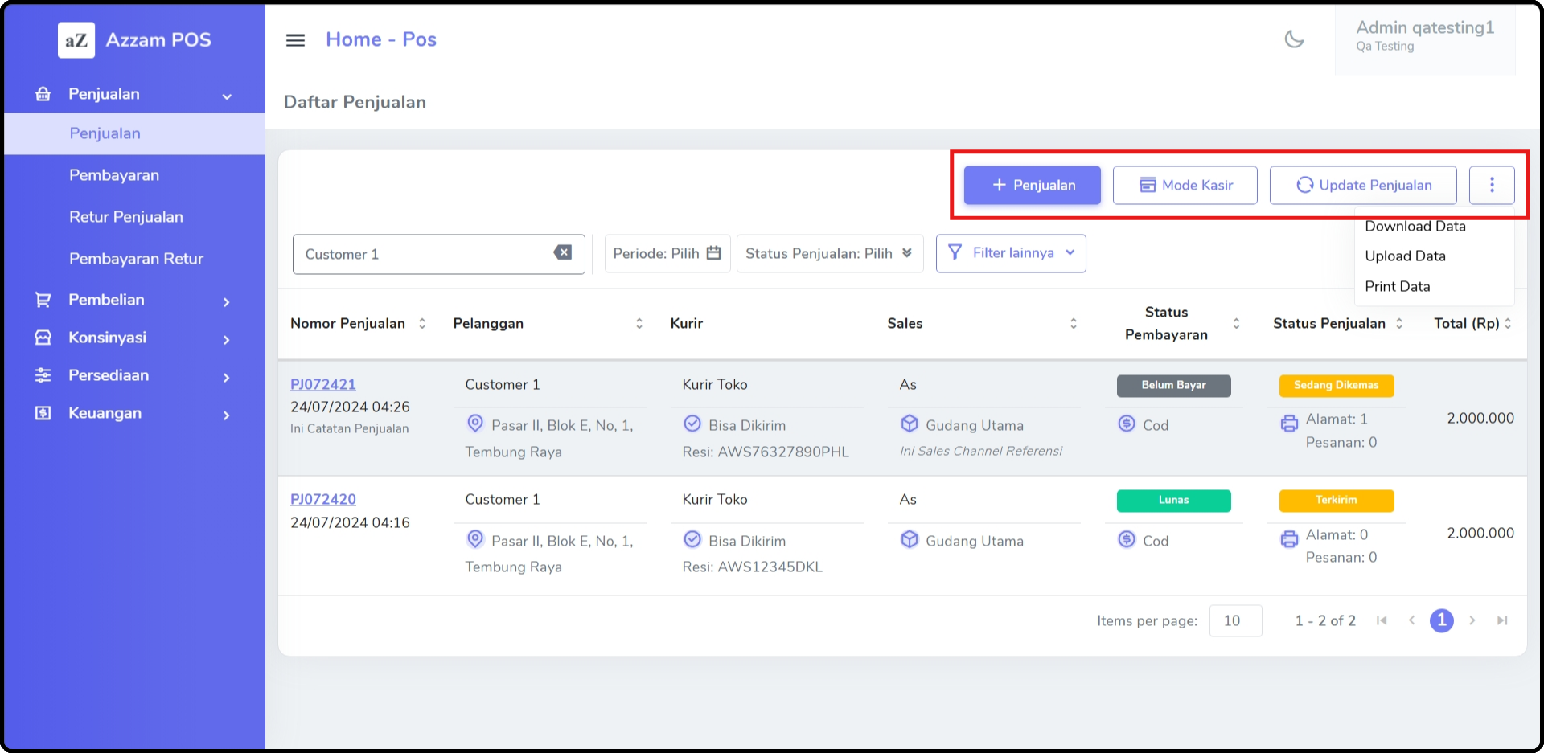Select Download Data menu entry
This screenshot has width=1544, height=753.
click(1415, 227)
